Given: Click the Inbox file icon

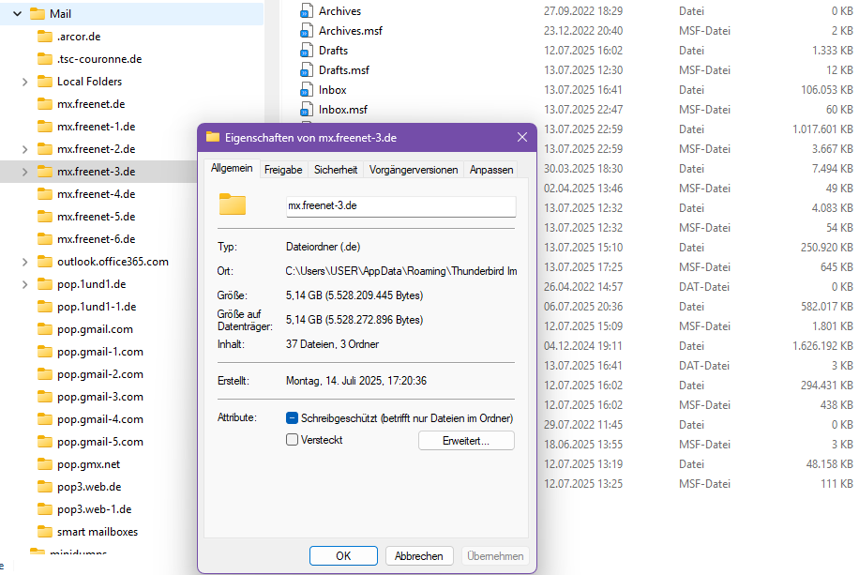Looking at the screenshot, I should coord(306,90).
